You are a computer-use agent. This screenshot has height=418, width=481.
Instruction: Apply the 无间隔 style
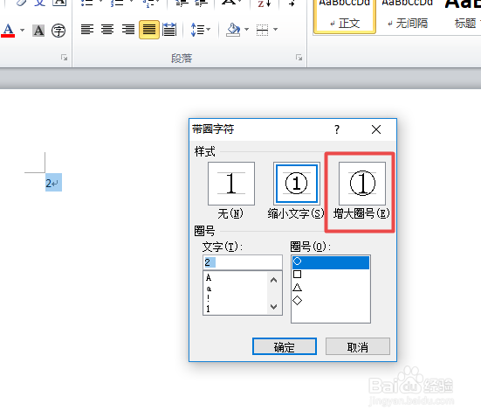tap(408, 16)
